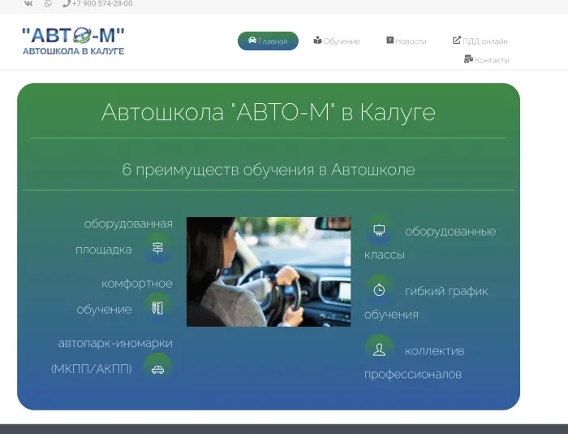Click the woman driving car photo
This screenshot has width=568, height=434.
269,271
